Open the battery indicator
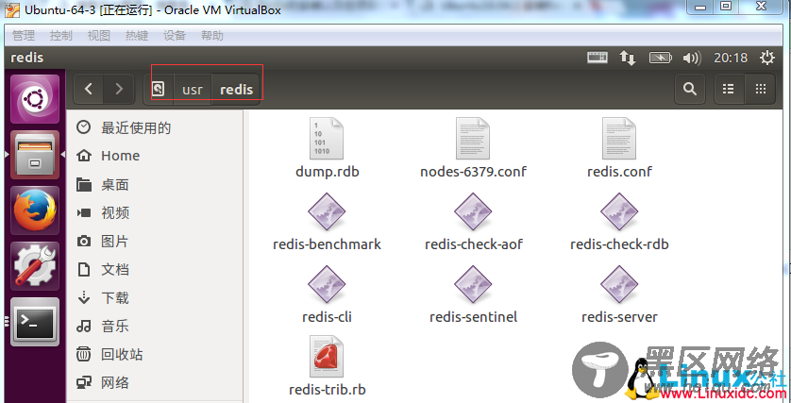Viewport: 791px width, 403px height. (661, 58)
